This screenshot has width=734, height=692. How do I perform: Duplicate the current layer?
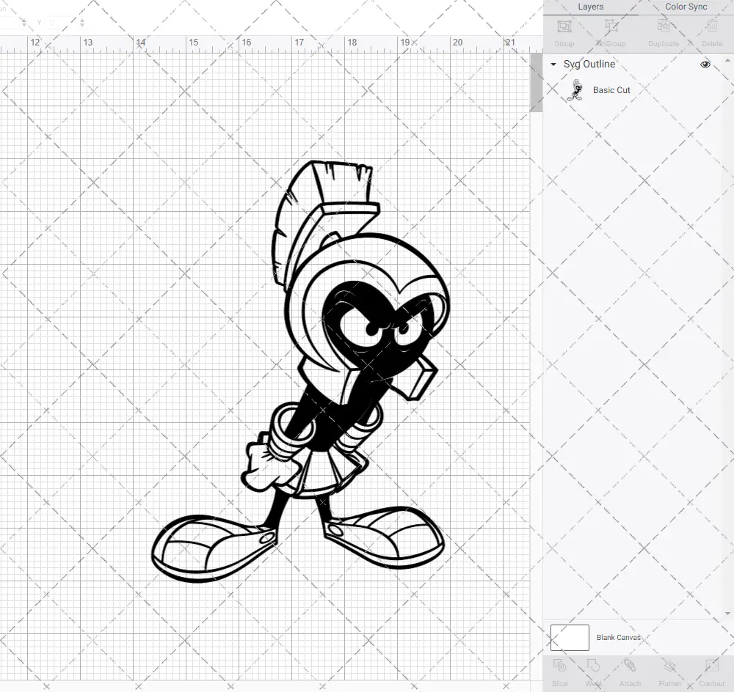[x=663, y=33]
